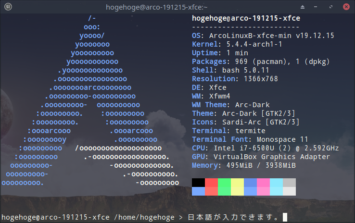Click the CPU line Intel i7-6500U
Screen dimensions: 355x223
pos(266,148)
